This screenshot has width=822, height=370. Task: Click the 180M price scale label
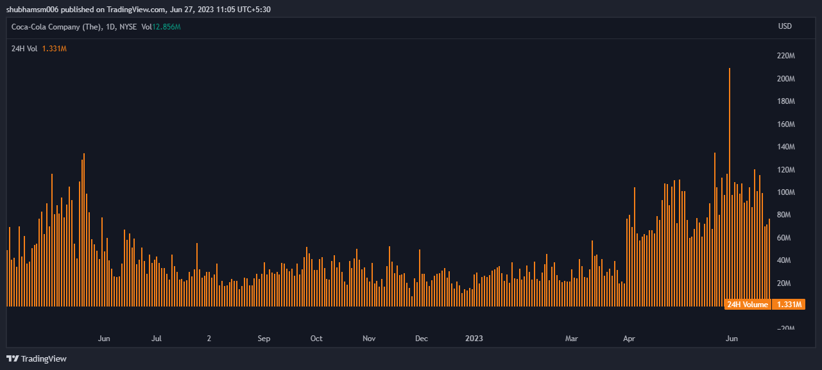[786, 102]
